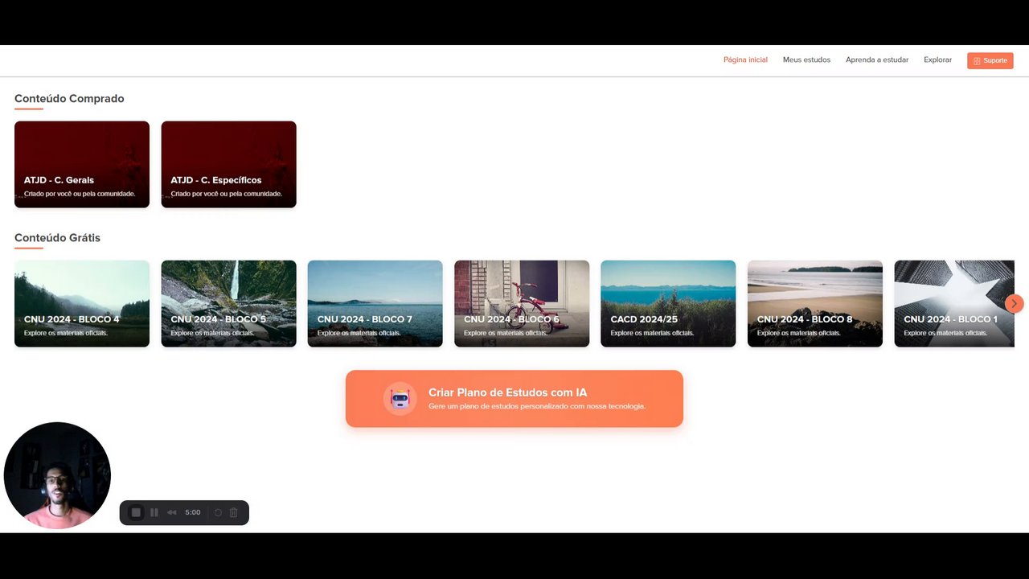Open the CNU 2024 - BLOCO 6 card
Viewport: 1029px width, 579px height.
tap(522, 303)
